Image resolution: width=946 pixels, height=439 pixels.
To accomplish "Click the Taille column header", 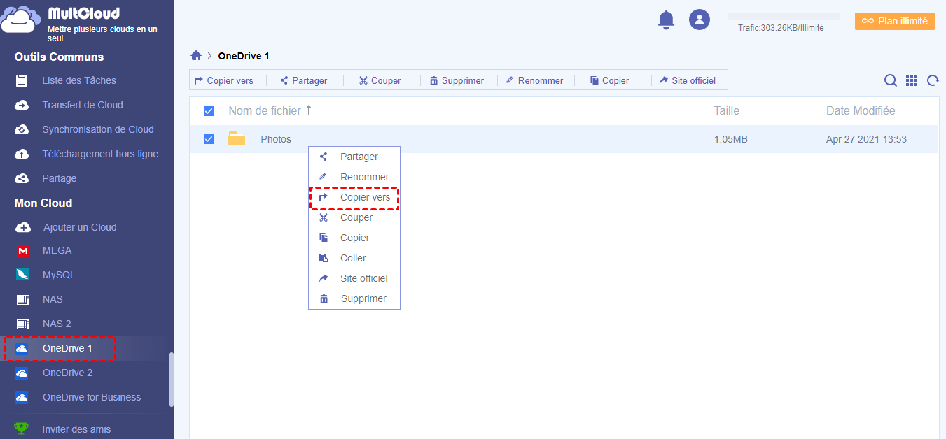I will point(727,110).
